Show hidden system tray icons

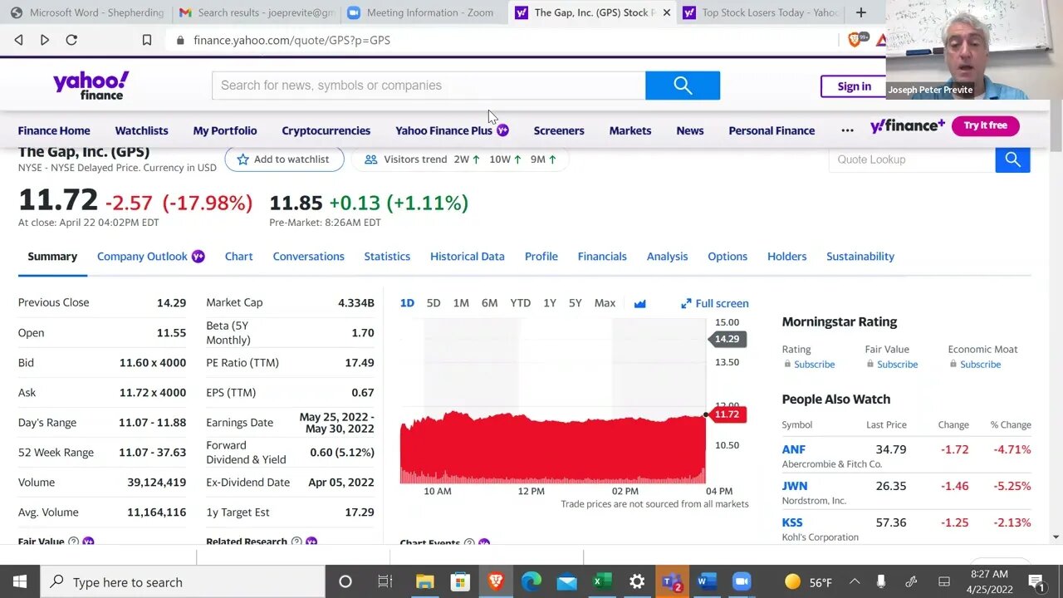click(854, 582)
